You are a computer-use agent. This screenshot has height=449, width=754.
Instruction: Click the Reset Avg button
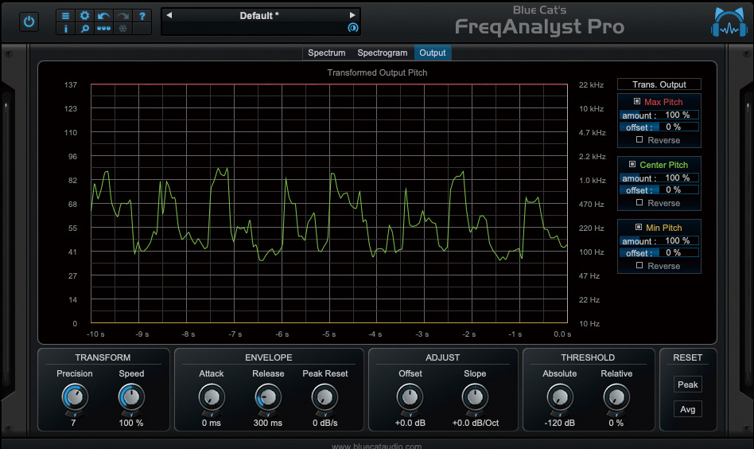(x=688, y=409)
